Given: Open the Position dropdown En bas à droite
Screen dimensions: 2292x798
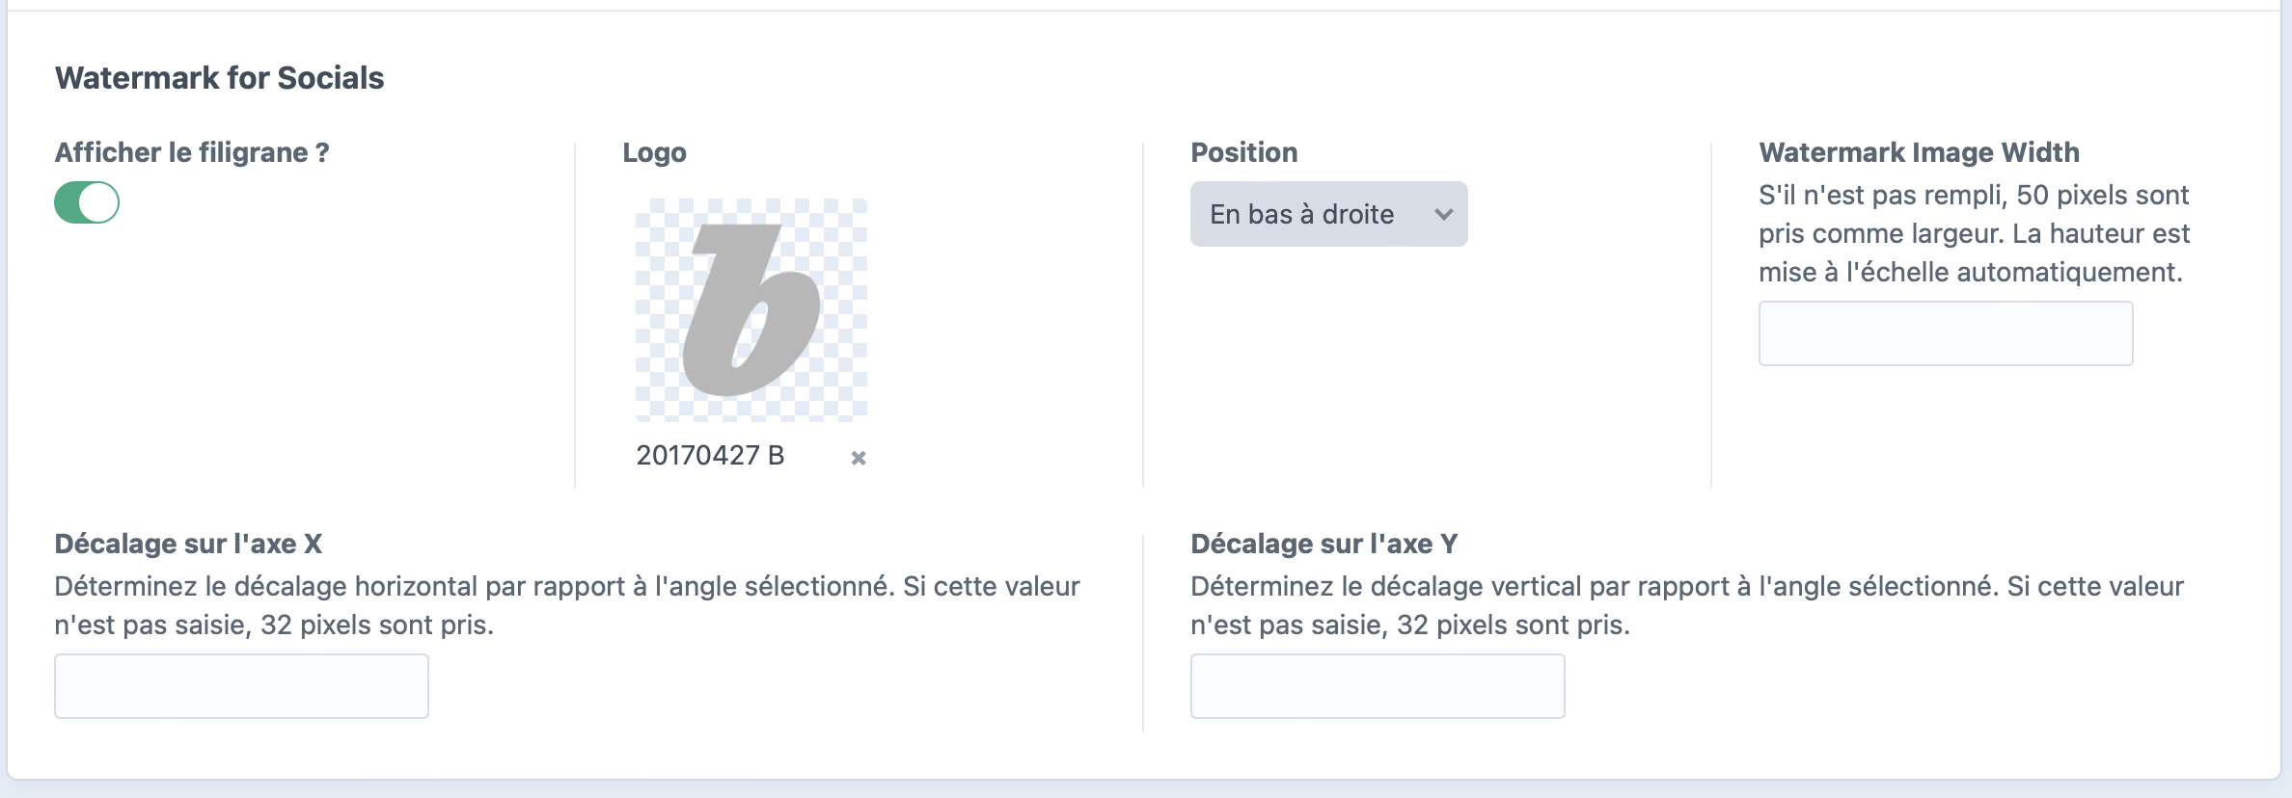Looking at the screenshot, I should pos(1328,214).
